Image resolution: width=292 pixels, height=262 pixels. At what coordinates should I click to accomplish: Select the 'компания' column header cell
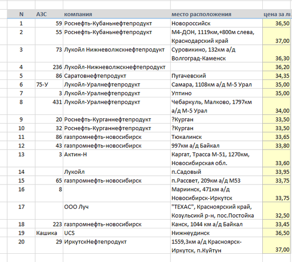117,14
